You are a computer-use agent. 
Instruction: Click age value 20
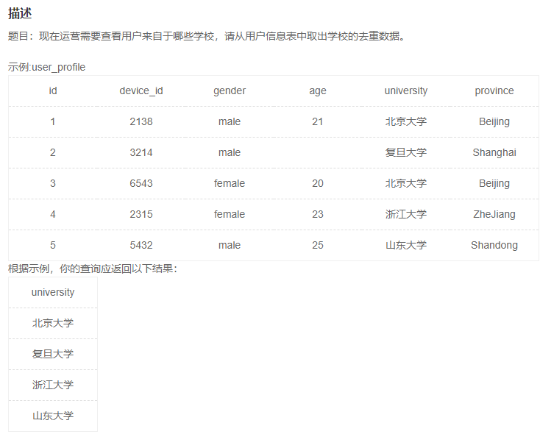318,183
